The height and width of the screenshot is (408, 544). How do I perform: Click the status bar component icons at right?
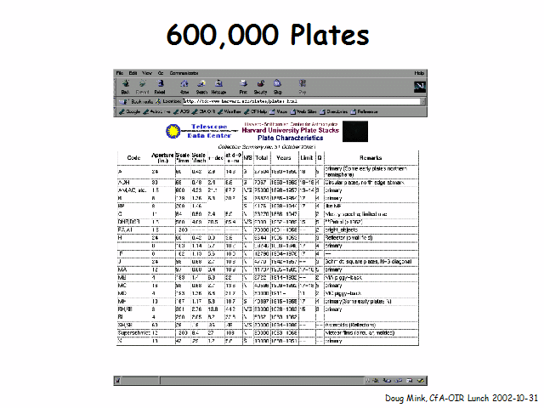coord(394,381)
